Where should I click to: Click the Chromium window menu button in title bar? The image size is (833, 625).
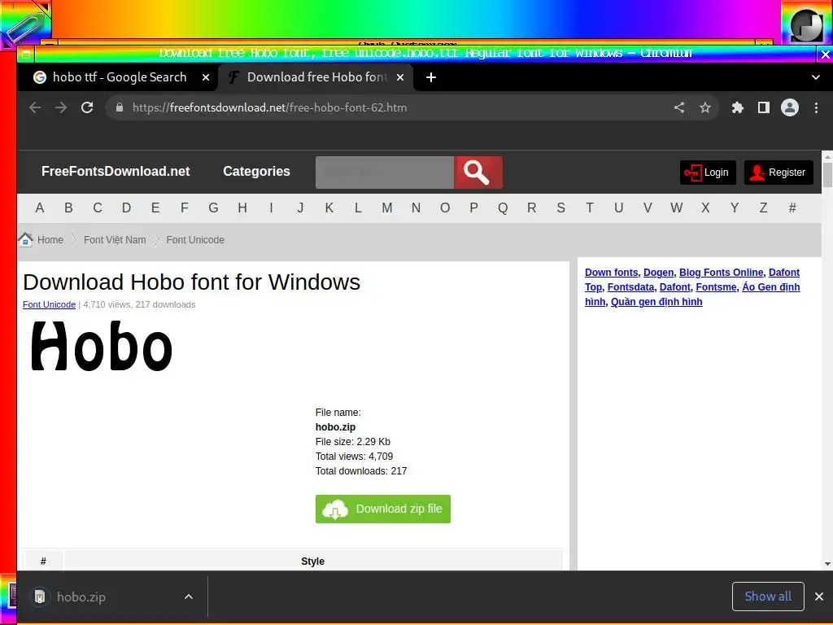25,54
